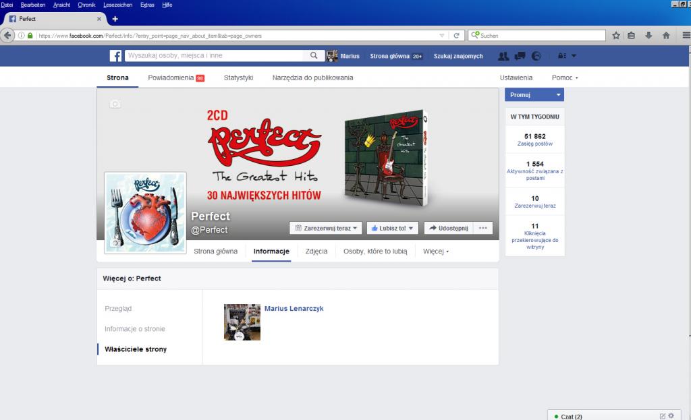Viewport: 691px width, 420px height.
Task: Click Marius Lenarczyk's profile thumbnail
Action: pyautogui.click(x=242, y=322)
